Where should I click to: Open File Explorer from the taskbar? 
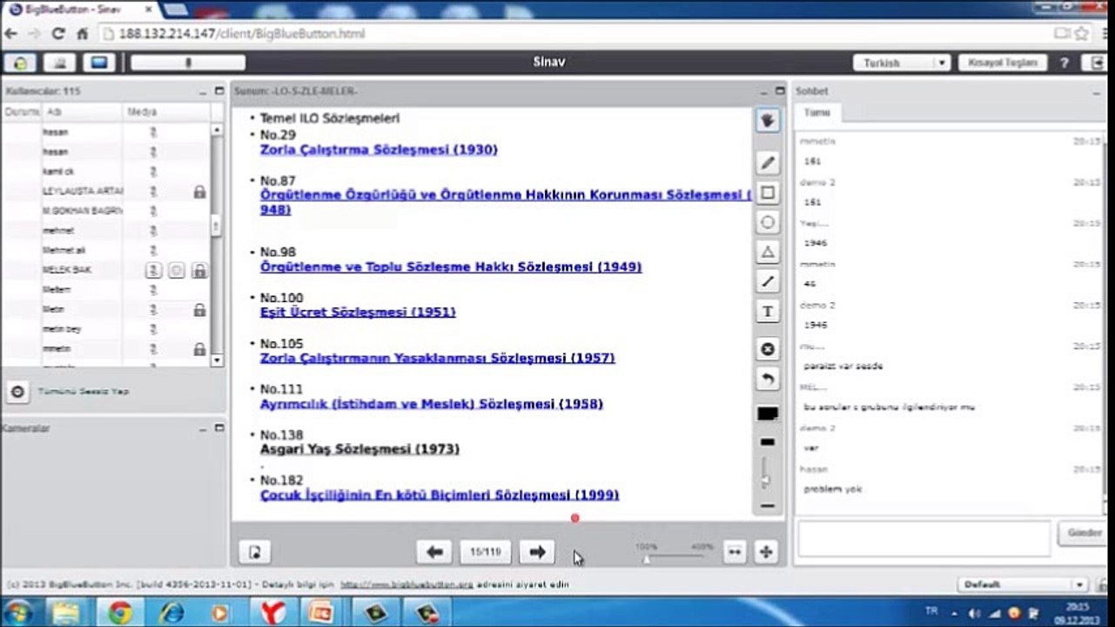pos(67,612)
